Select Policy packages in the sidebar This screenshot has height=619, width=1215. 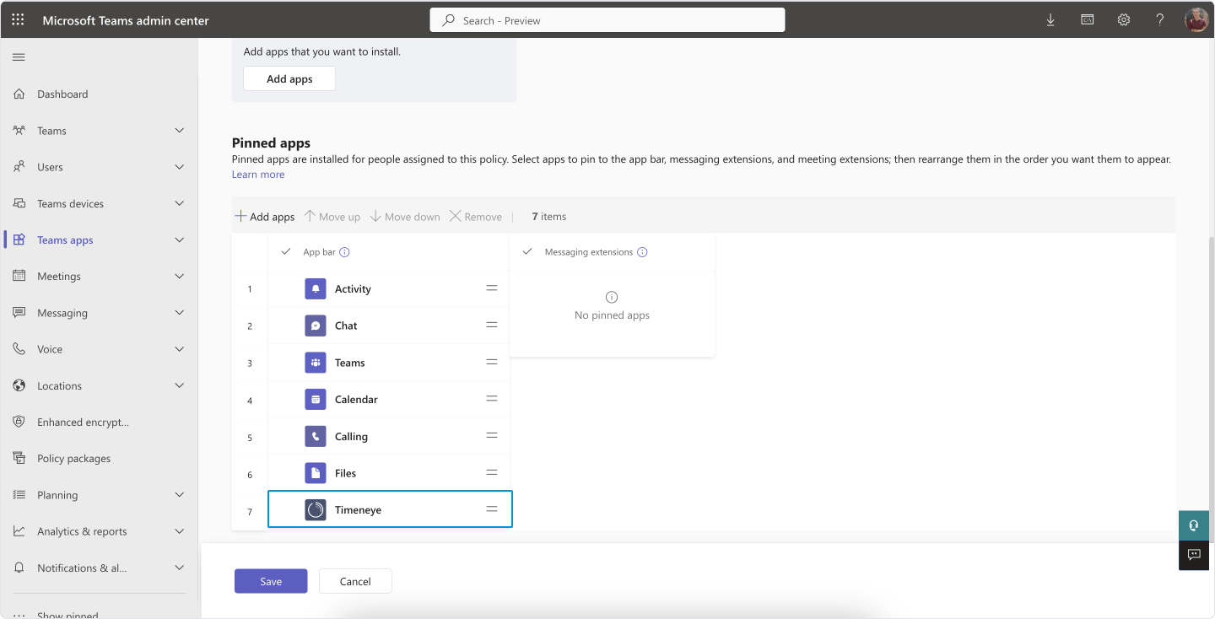coord(73,458)
